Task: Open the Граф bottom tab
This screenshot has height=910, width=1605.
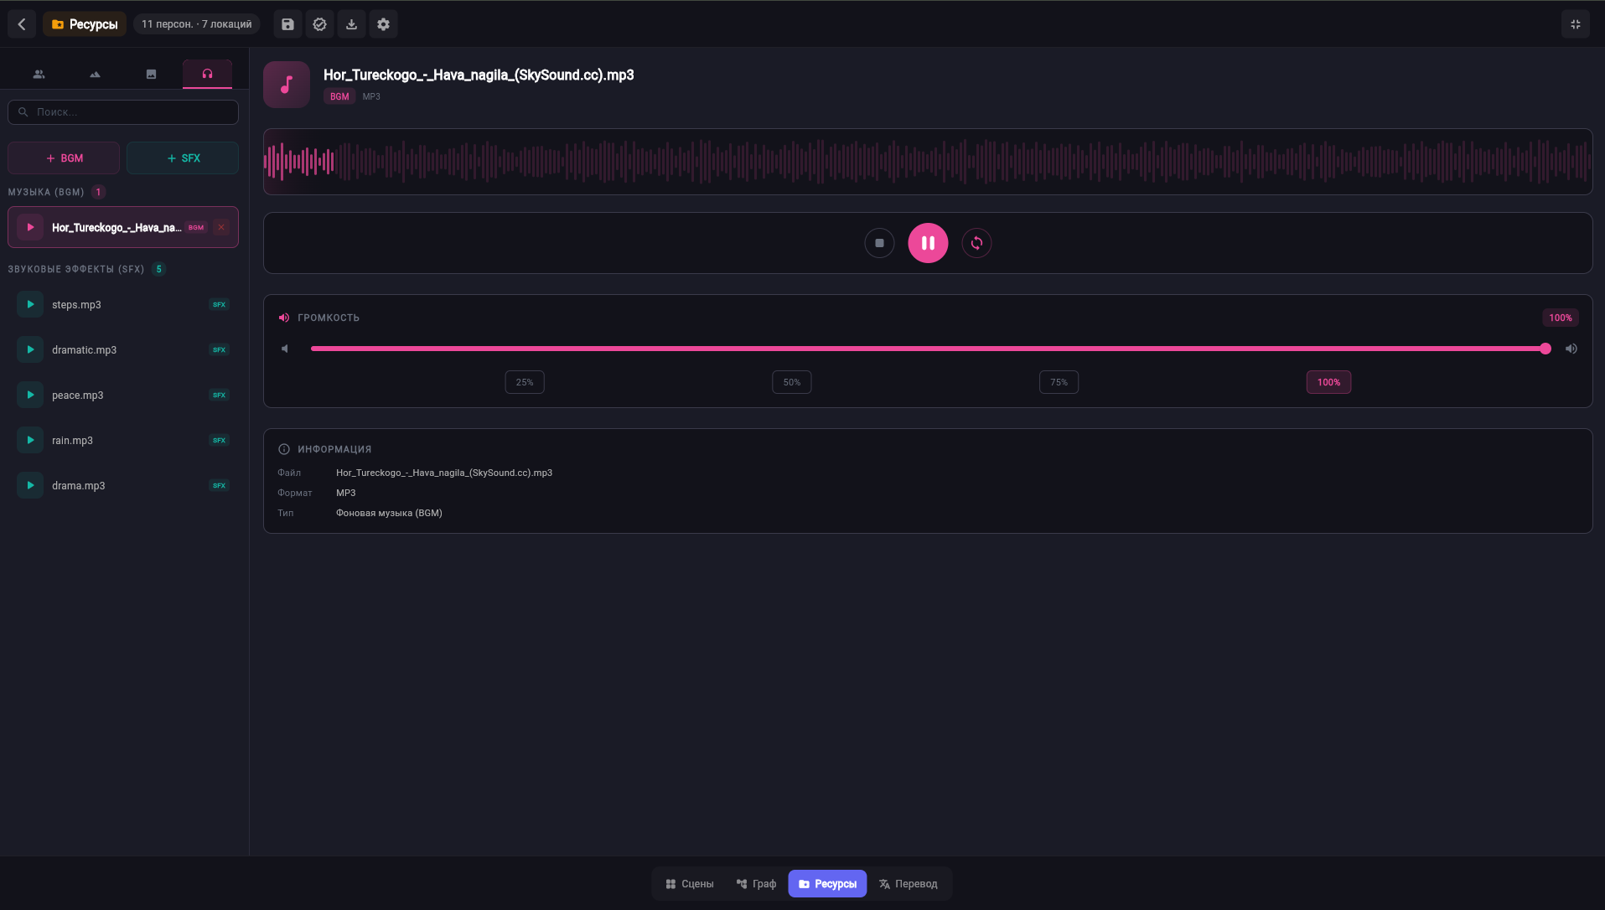Action: click(x=756, y=884)
